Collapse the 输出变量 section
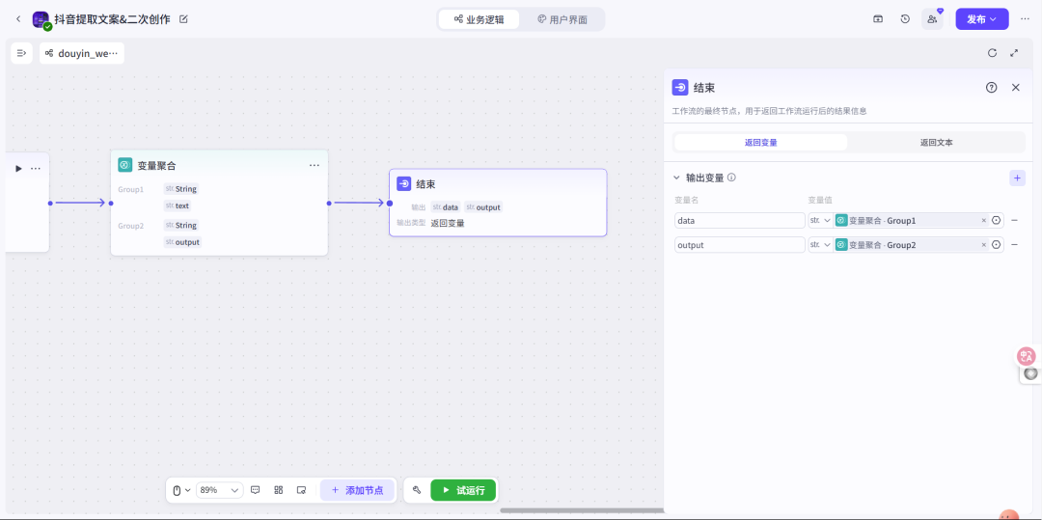Screen dimensions: 1042x520 coord(676,178)
